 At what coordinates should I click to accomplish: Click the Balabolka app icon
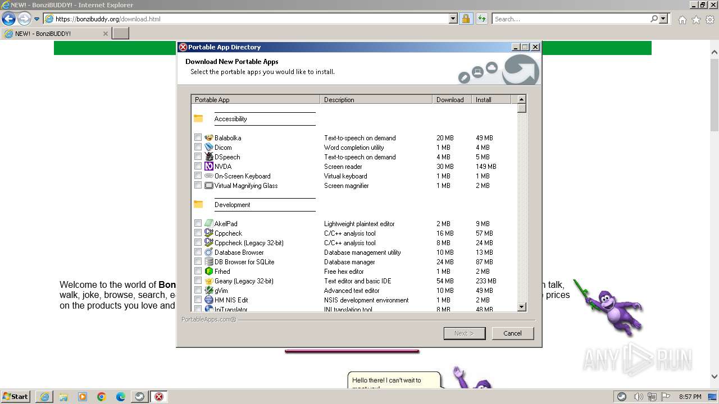click(208, 138)
